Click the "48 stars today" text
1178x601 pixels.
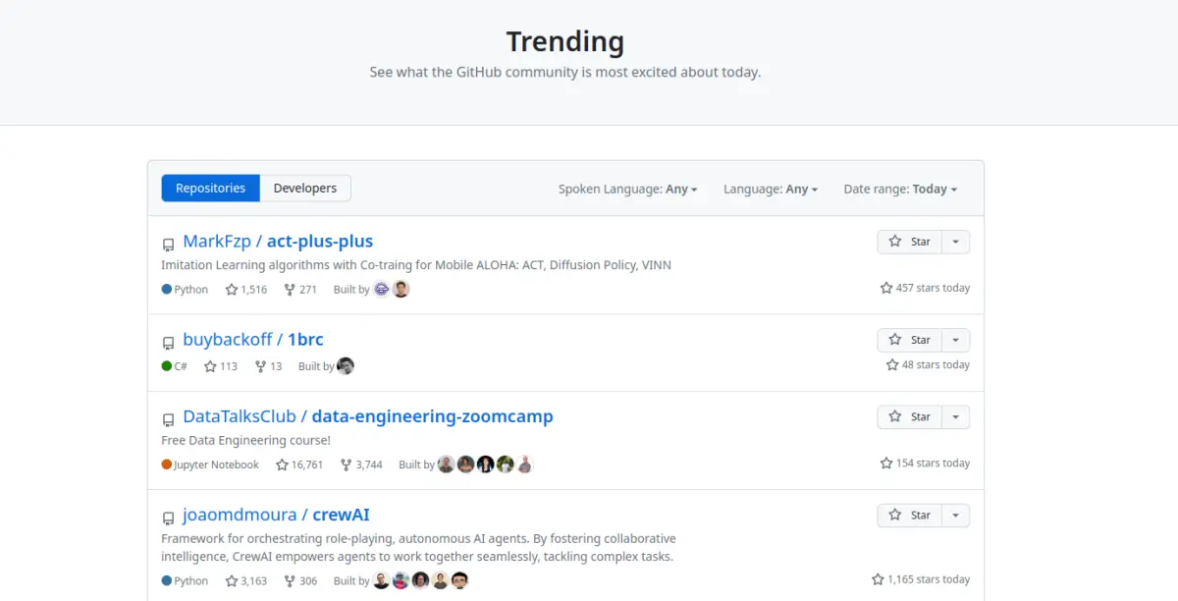pos(928,364)
